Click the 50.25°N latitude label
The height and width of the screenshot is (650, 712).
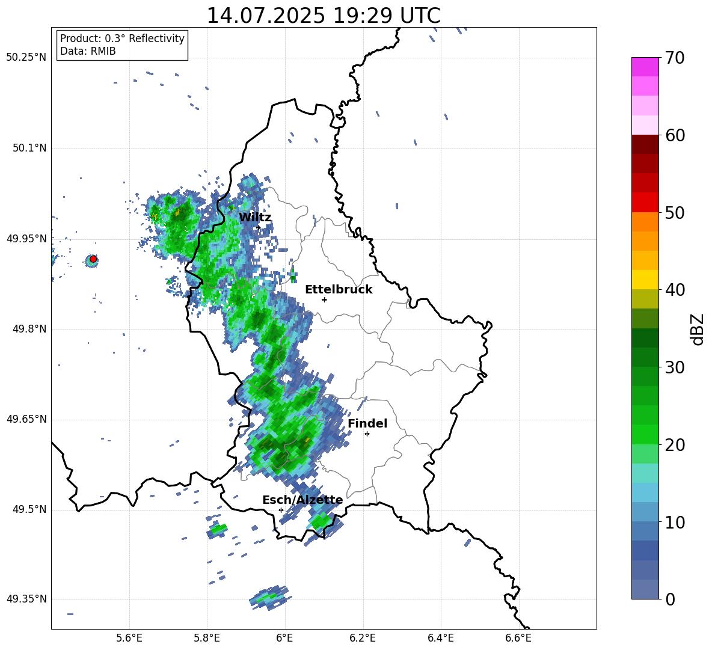(26, 58)
